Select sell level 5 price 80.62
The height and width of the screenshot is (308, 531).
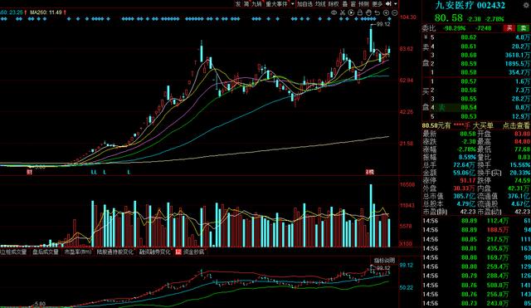[469, 37]
